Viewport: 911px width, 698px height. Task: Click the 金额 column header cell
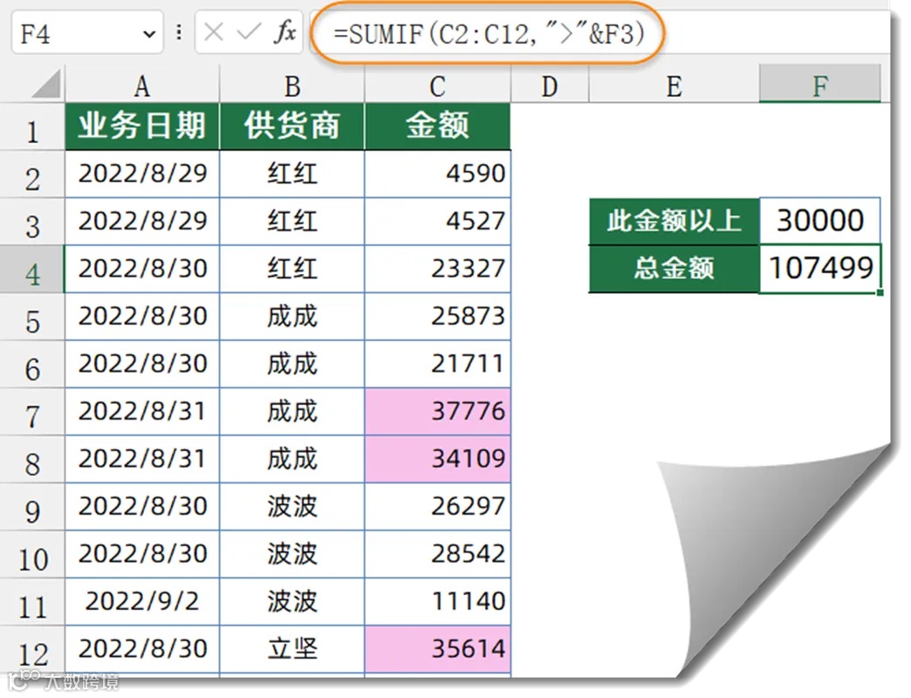tap(436, 126)
